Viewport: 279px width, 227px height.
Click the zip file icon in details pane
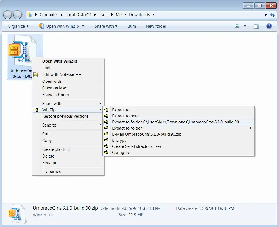pos(17,214)
